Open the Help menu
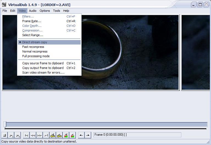Screen dimensions: 211x145 pyautogui.click(x=66, y=11)
